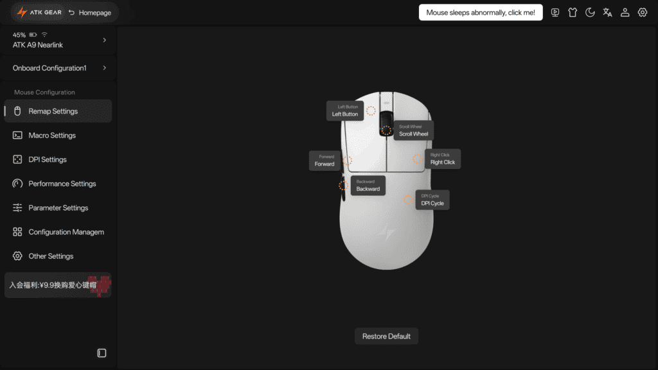Toggle dark mode with the moon icon

coord(590,13)
